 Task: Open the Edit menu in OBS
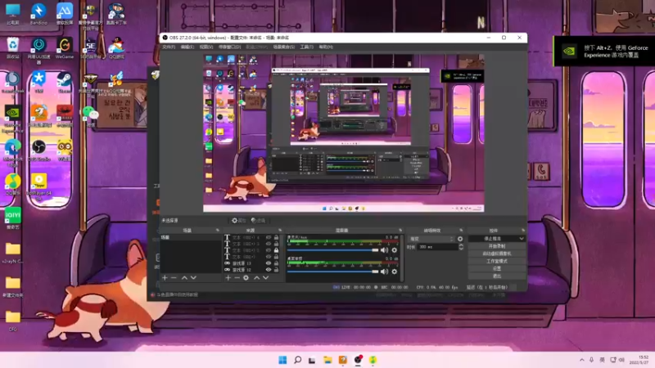pyautogui.click(x=187, y=47)
